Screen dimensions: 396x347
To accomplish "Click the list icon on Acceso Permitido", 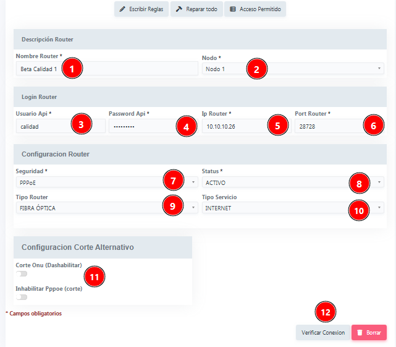I will (232, 10).
